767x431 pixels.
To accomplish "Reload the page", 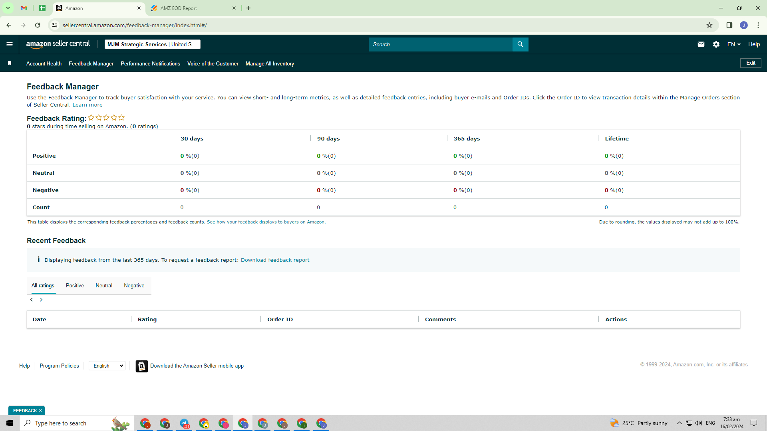I will pyautogui.click(x=38, y=25).
